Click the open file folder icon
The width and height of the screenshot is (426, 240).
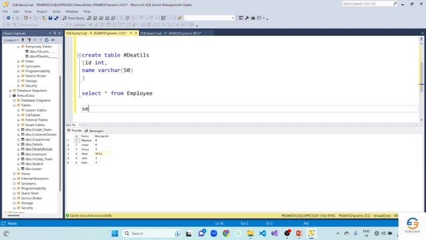click(44, 18)
